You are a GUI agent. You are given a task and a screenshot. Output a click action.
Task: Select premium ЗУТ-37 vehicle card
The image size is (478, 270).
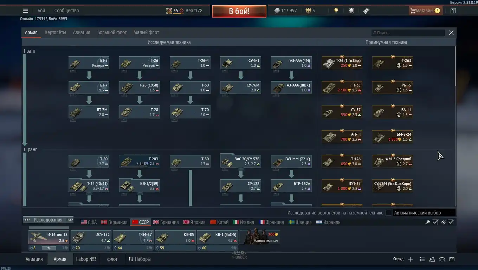(342, 186)
